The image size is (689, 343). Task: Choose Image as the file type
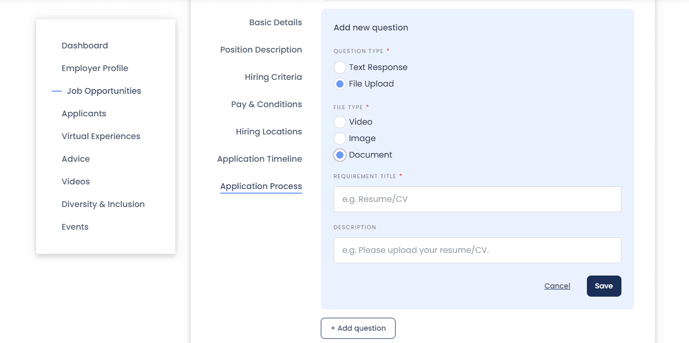pos(340,139)
